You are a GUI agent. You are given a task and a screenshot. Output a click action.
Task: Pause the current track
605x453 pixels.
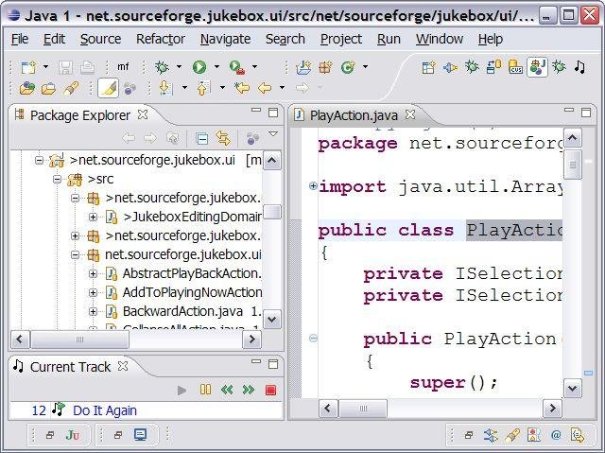point(206,390)
